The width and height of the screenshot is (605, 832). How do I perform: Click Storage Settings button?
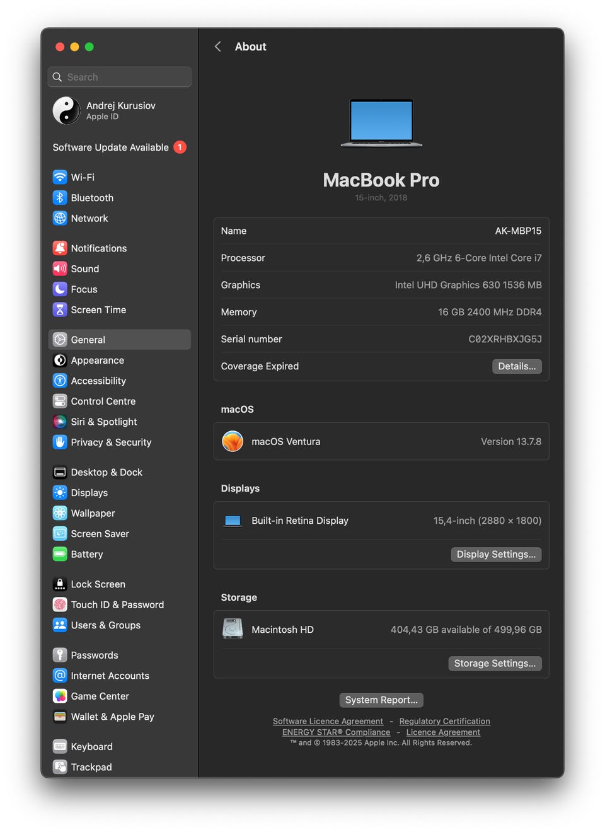click(495, 663)
